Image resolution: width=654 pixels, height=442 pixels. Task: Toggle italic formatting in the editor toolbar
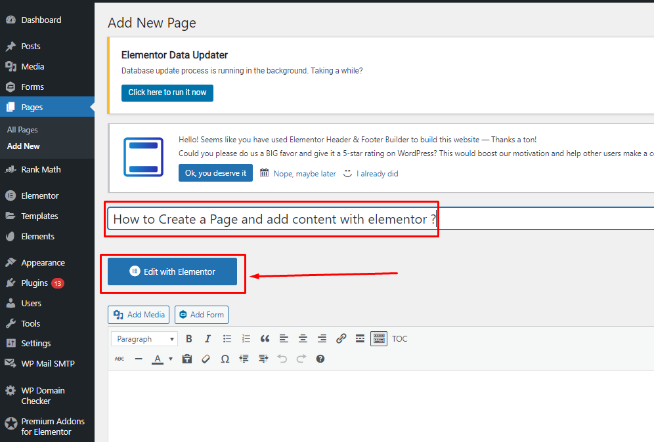pyautogui.click(x=207, y=338)
